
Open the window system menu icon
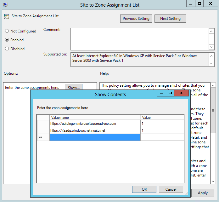pyautogui.click(x=5, y=5)
